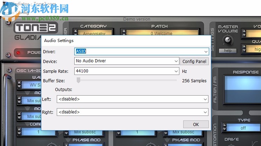Open the Sample Rate dropdown showing 44100
261x146 pixels.
(127, 71)
